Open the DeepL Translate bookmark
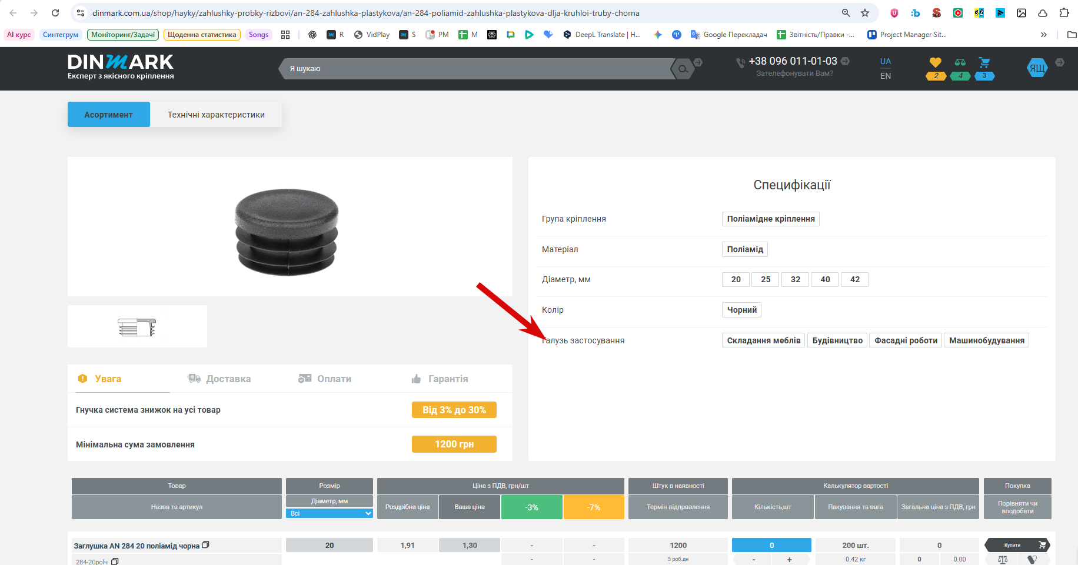The image size is (1078, 565). (602, 35)
